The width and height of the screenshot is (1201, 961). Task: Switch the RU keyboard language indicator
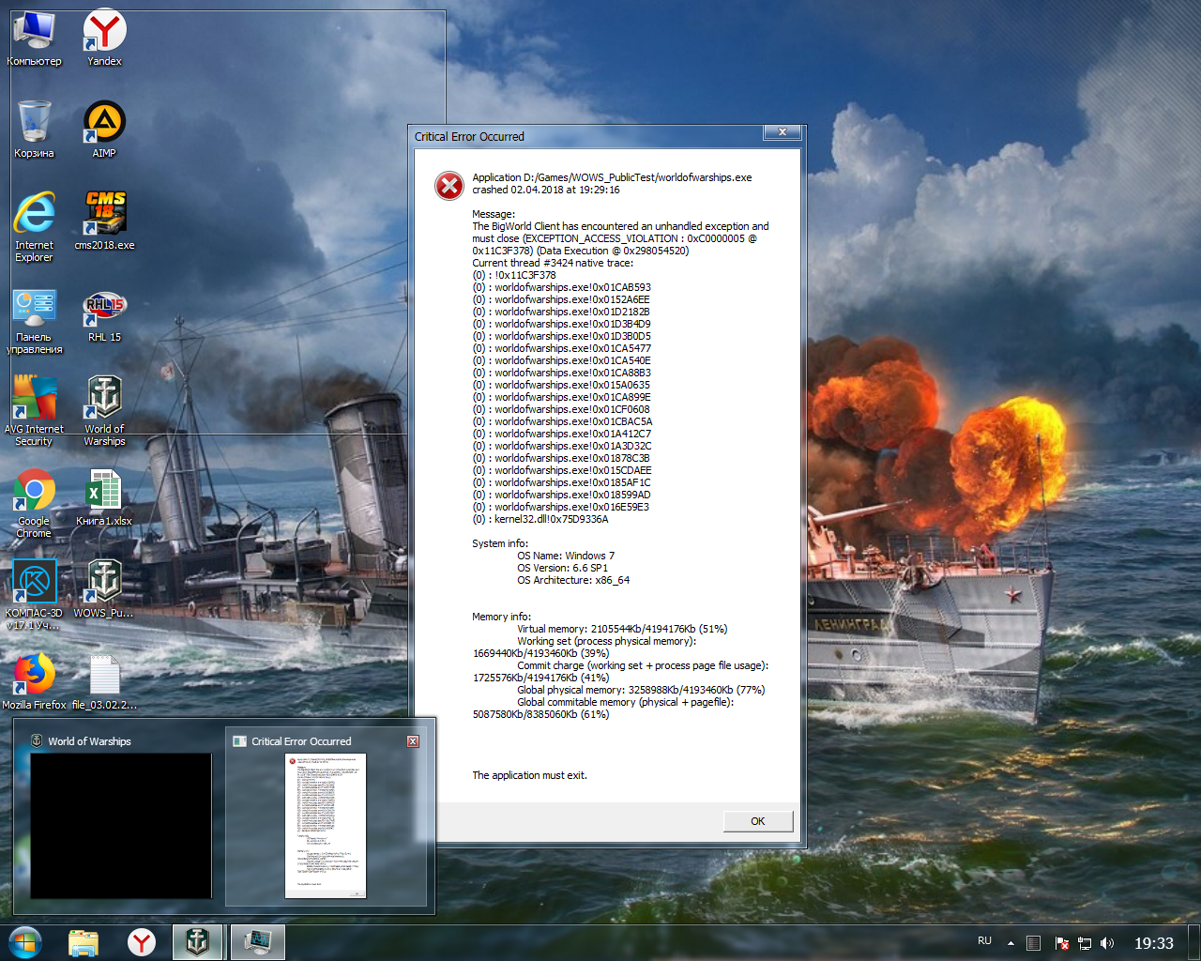(984, 941)
